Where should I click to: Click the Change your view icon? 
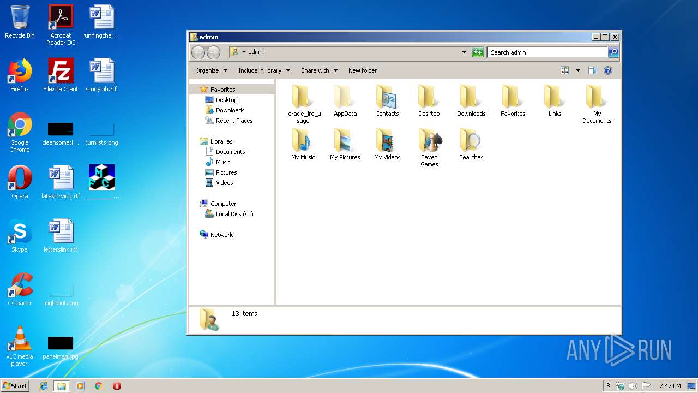pos(564,70)
